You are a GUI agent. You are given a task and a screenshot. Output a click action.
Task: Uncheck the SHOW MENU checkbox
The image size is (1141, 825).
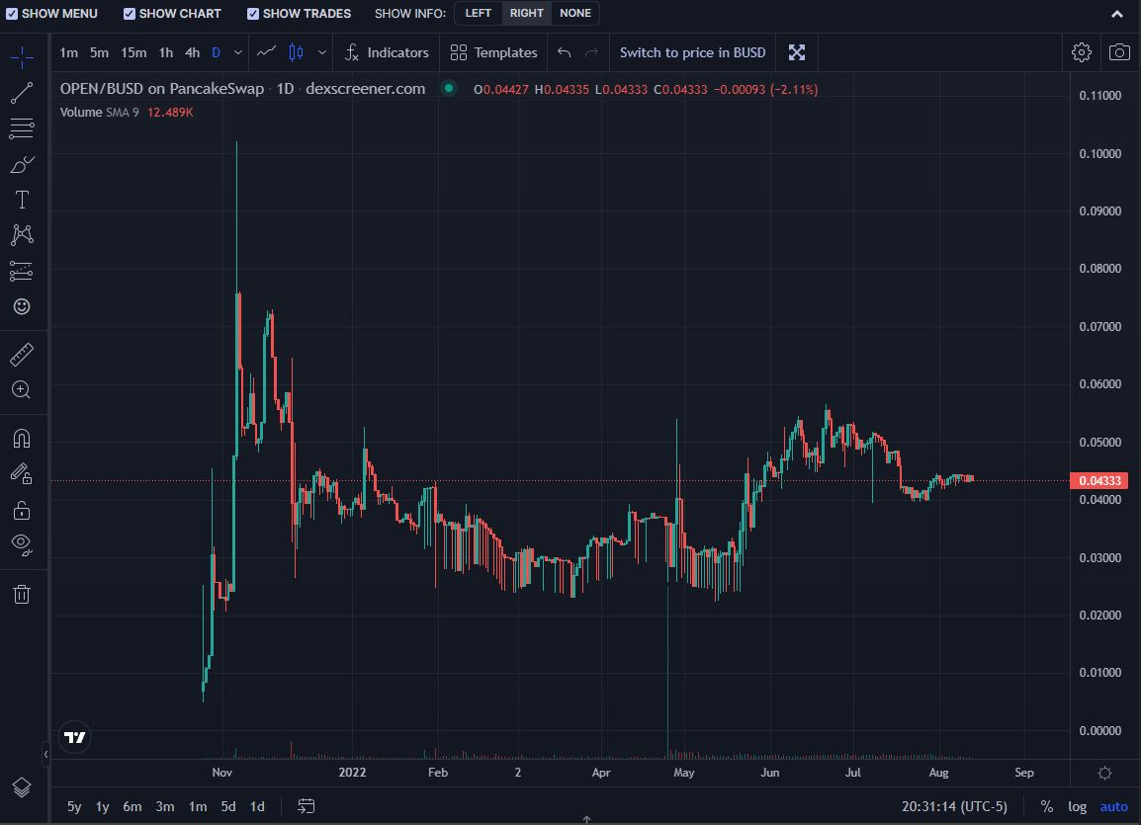[12, 14]
